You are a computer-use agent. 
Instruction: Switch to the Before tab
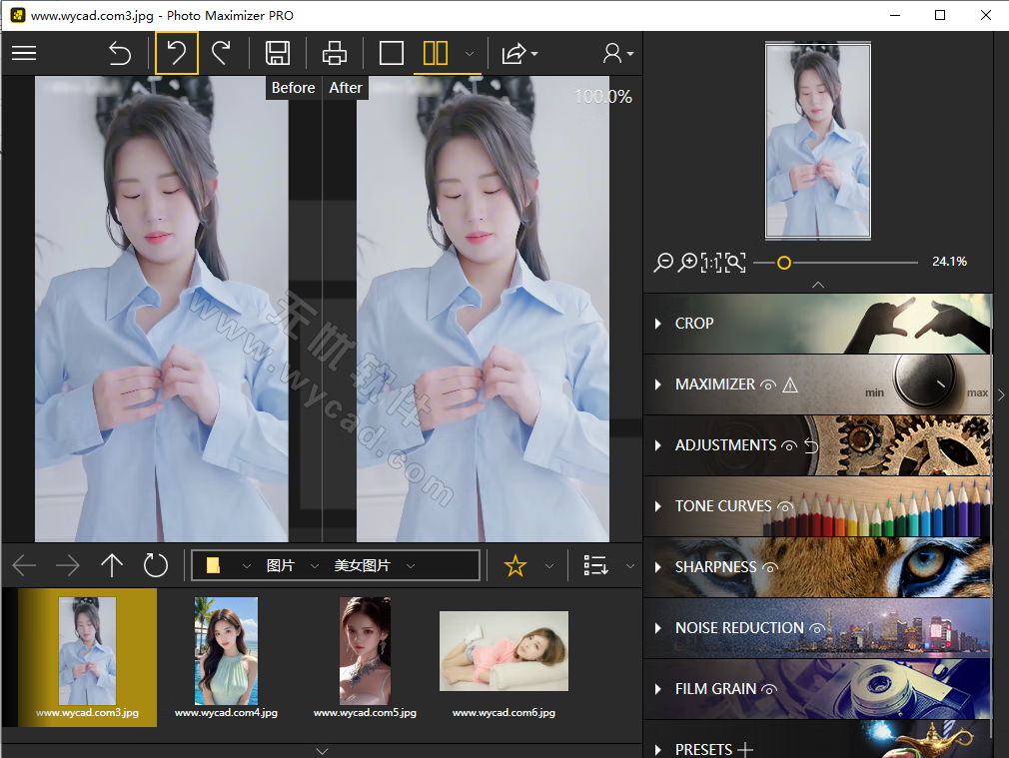[x=293, y=88]
